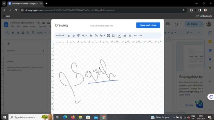This screenshot has width=214, height=120.
Task: Open the Actions dropdown menu
Action: (x=60, y=36)
